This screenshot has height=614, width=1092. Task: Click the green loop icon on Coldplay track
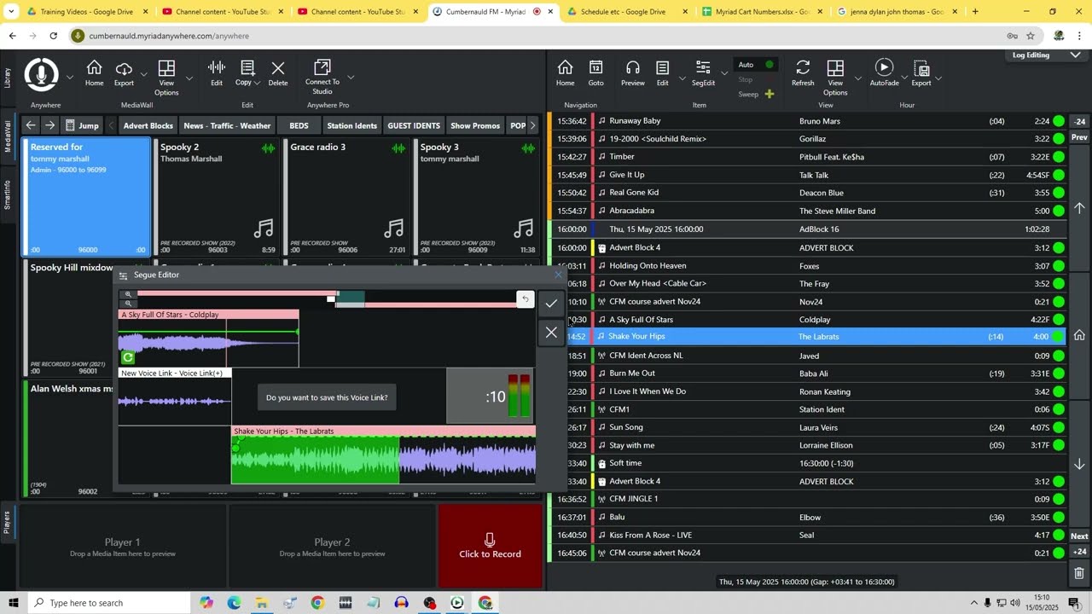point(128,357)
